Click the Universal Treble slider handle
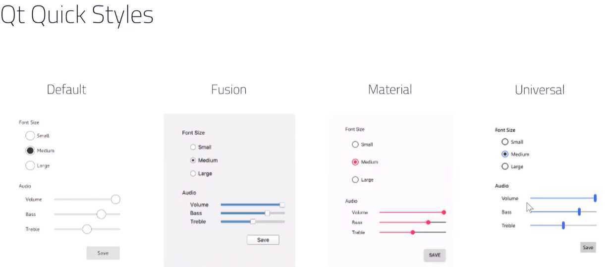 click(x=563, y=225)
